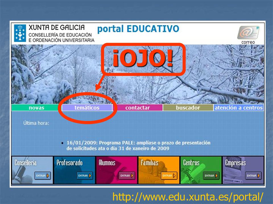Click ENTRAR in the Alumnos panel
The image size is (273, 204).
[127, 176]
